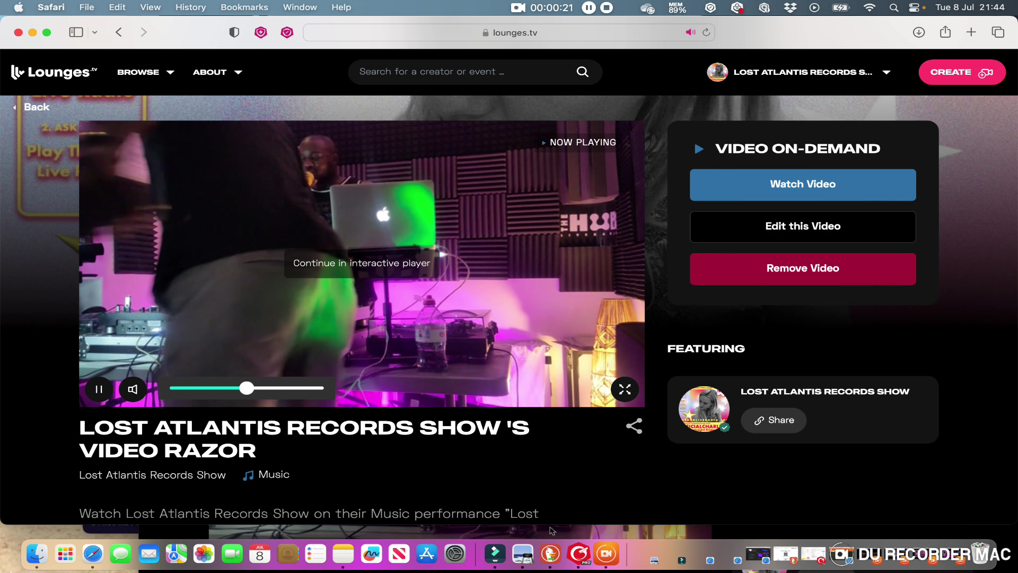The image size is (1018, 573).
Task: Open Photos from the Dock
Action: pos(204,554)
